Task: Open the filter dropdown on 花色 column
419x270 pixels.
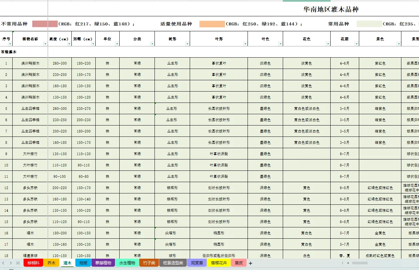Action: click(328, 44)
